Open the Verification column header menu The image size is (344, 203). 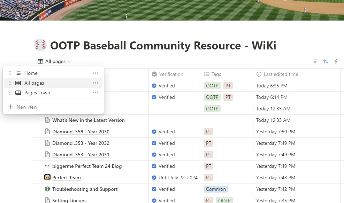[x=175, y=74]
